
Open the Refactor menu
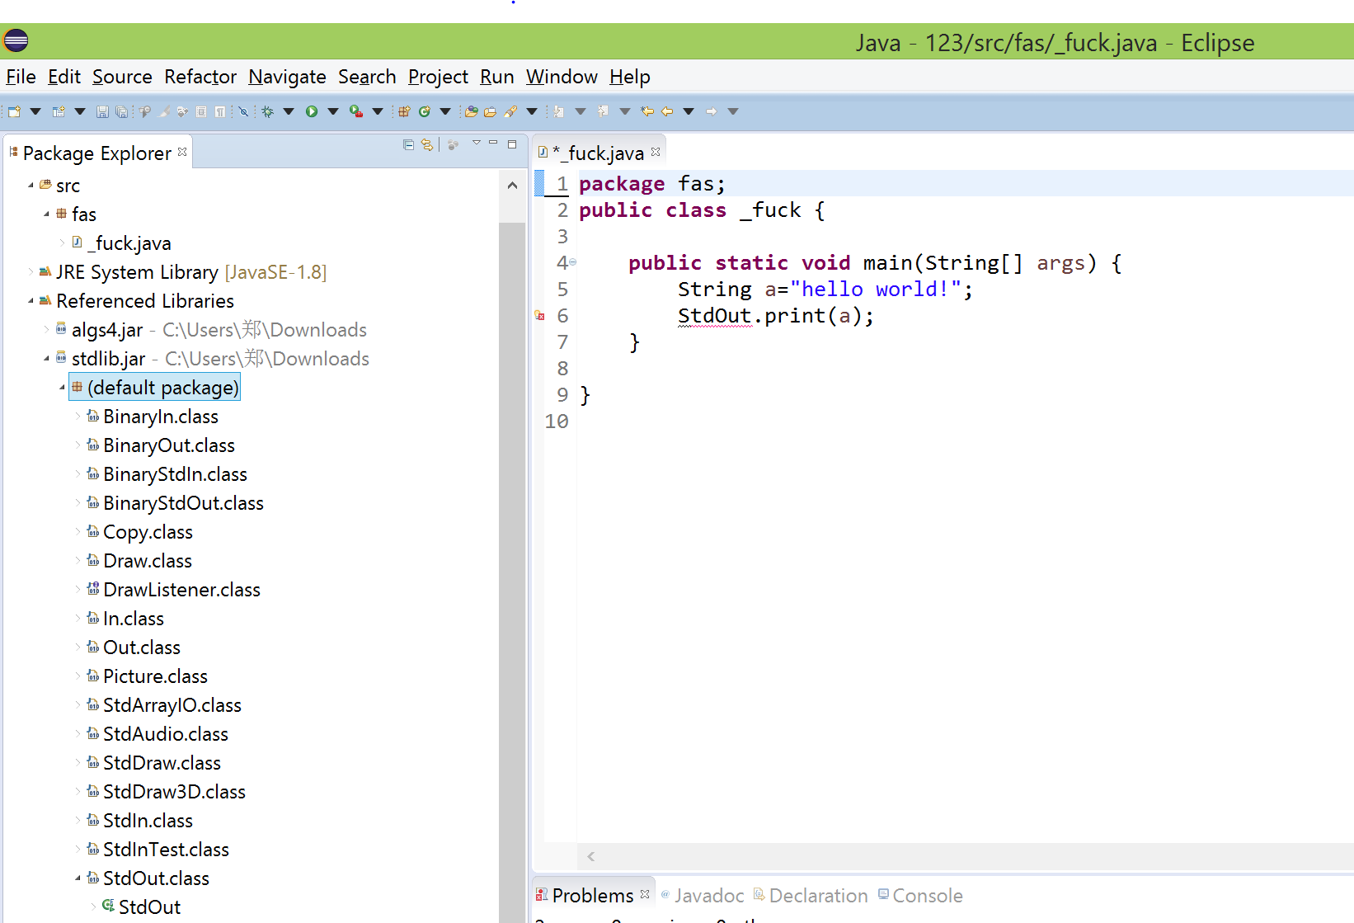tap(200, 77)
